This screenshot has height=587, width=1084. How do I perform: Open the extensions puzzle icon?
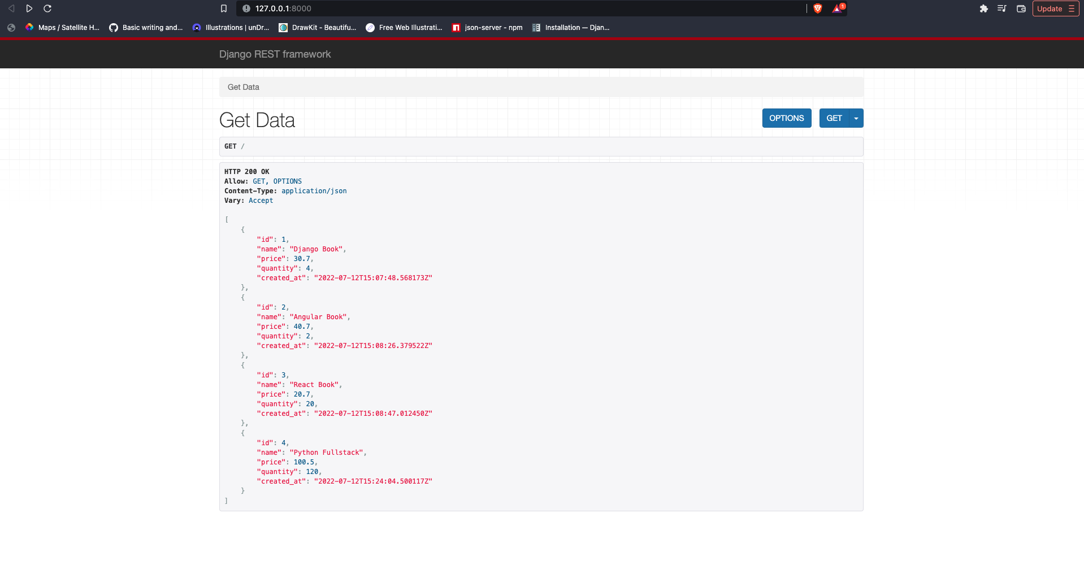[984, 8]
